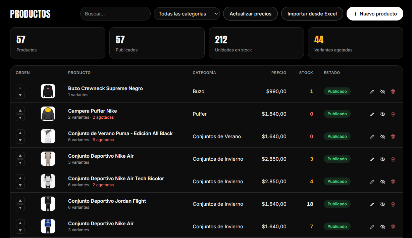Add a product with Nuevo producto

375,14
